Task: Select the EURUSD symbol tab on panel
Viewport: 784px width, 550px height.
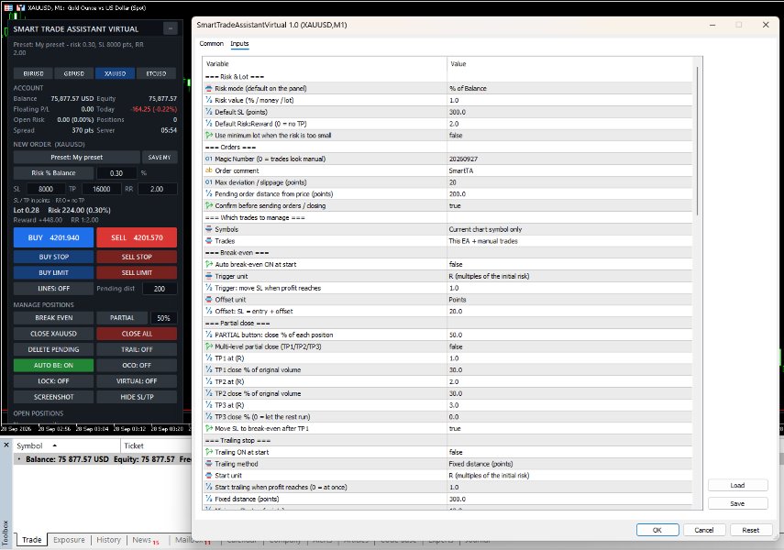Action: tap(34, 73)
